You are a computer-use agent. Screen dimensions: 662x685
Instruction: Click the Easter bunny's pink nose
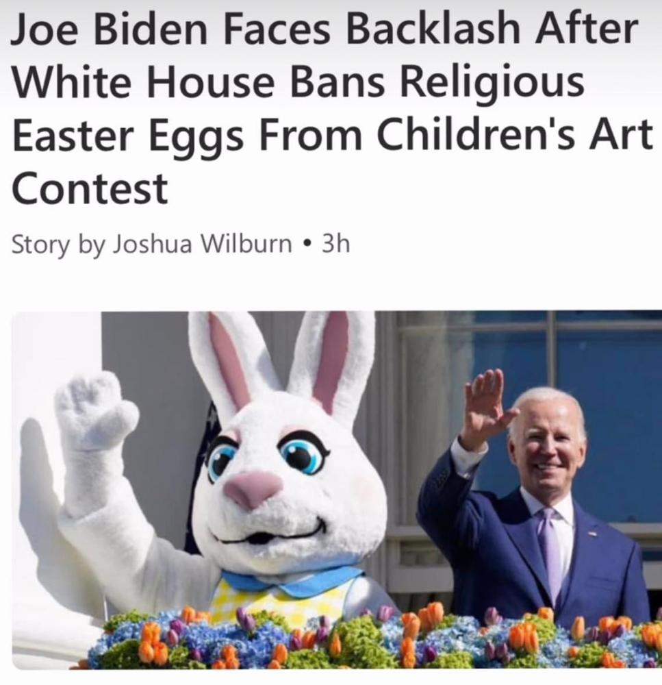point(253,489)
